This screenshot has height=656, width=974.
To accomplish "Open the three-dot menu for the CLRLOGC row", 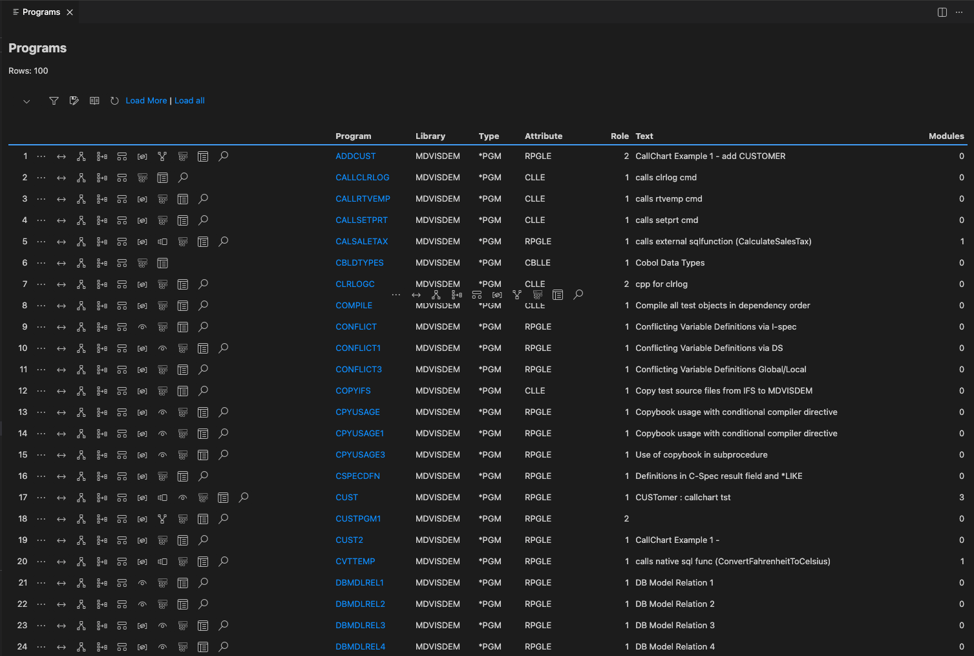I will tap(41, 284).
